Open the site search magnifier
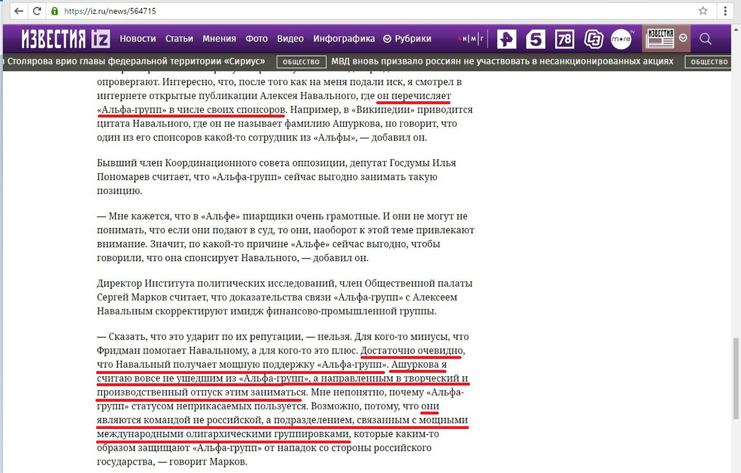Screen dimensions: 741x473 coord(706,38)
